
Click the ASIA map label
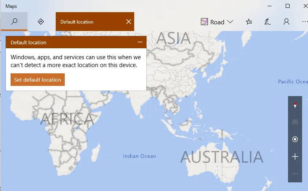pos(173,38)
